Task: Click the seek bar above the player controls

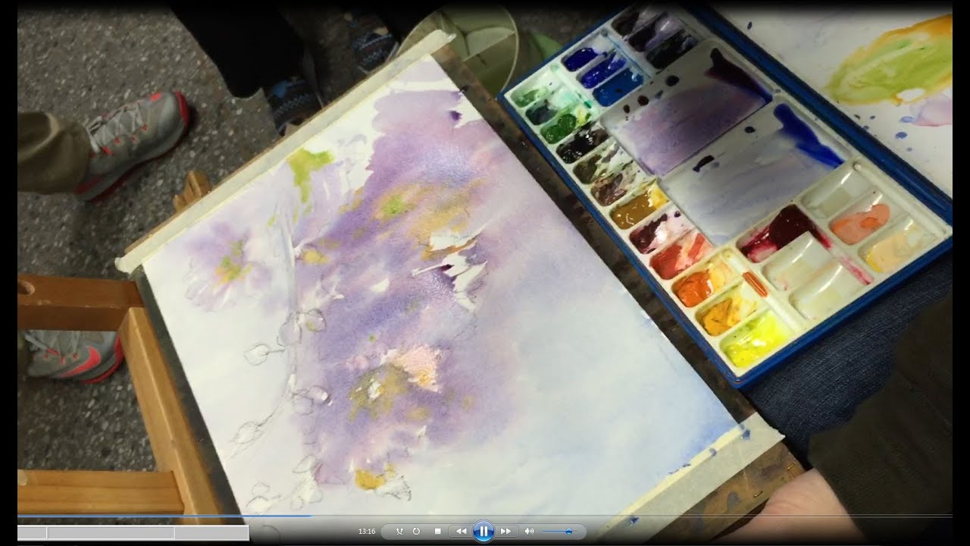Action: [x=485, y=516]
